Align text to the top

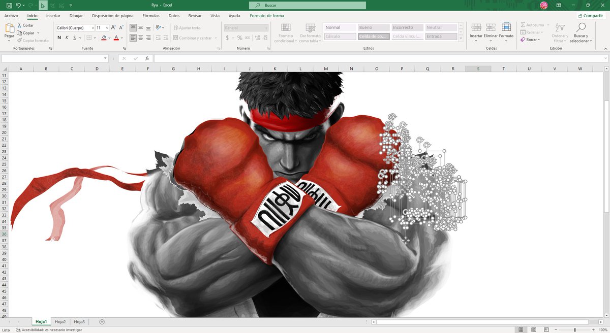133,28
